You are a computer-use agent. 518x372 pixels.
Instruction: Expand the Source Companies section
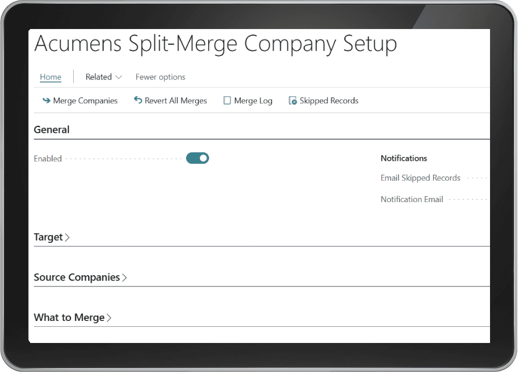[x=80, y=277]
